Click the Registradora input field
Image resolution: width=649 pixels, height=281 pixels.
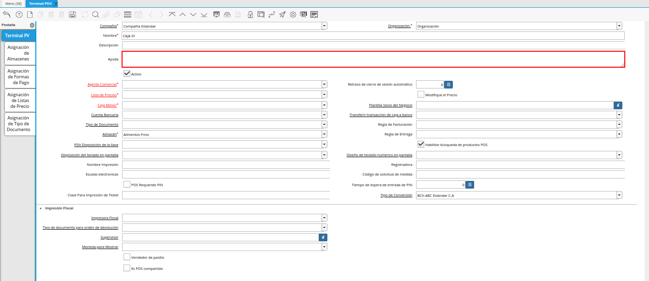click(x=520, y=165)
